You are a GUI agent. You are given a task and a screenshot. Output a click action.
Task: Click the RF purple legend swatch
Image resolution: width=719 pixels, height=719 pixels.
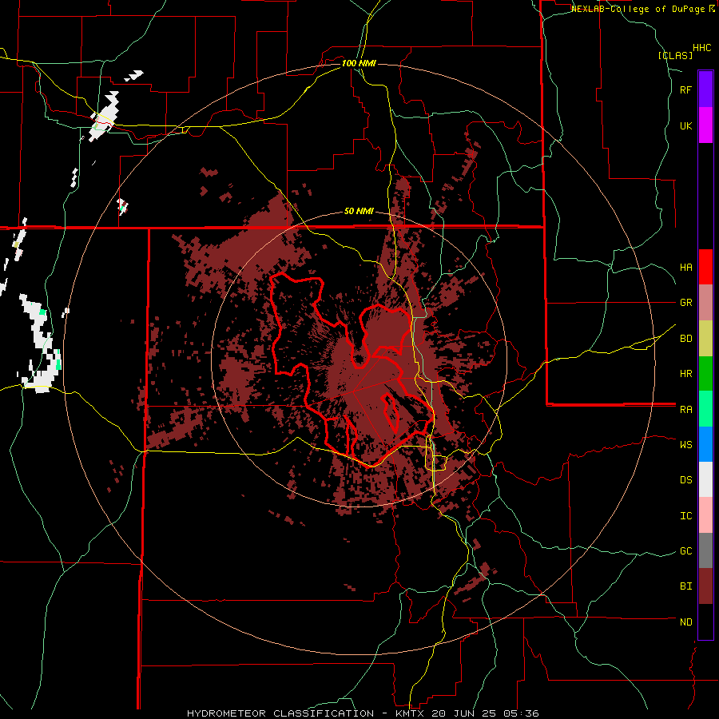click(705, 89)
